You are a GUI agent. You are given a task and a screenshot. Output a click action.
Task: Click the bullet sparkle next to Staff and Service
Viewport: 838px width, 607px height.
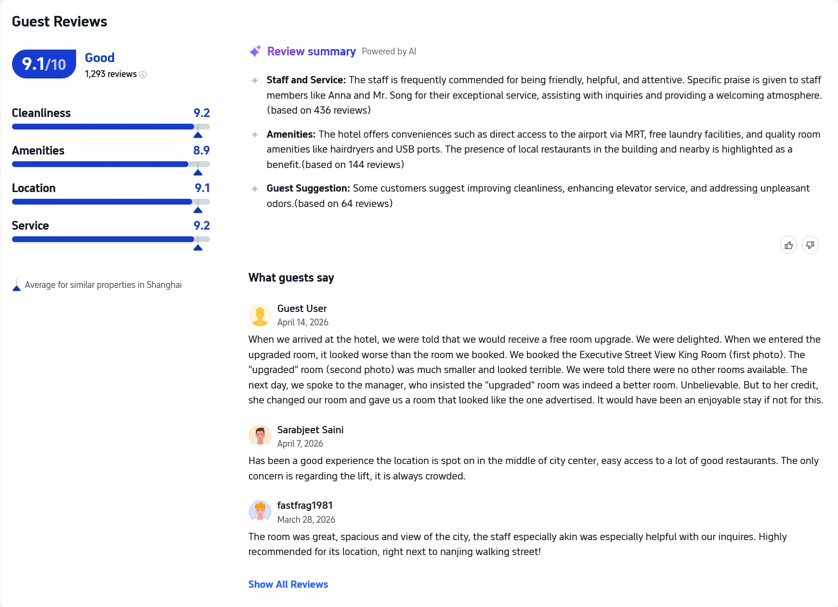tap(255, 80)
